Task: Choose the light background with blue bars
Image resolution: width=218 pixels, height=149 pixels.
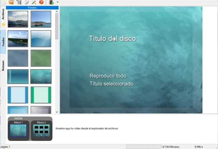Action: [x=18, y=95]
